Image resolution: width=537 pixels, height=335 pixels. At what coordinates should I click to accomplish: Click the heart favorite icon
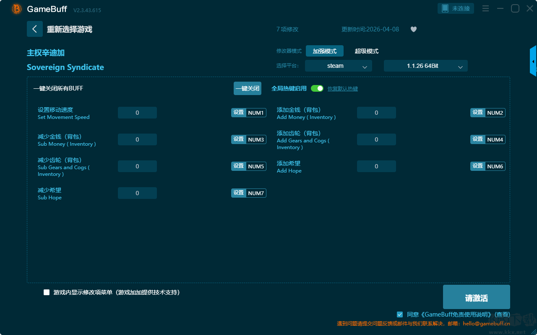(x=413, y=29)
